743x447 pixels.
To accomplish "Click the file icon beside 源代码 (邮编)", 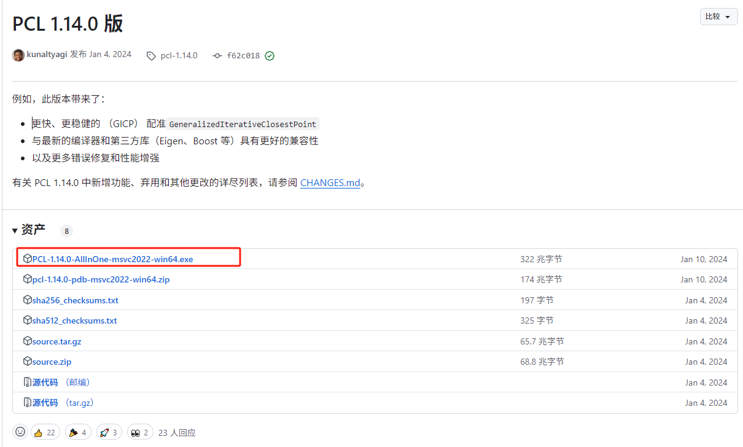I will 27,382.
